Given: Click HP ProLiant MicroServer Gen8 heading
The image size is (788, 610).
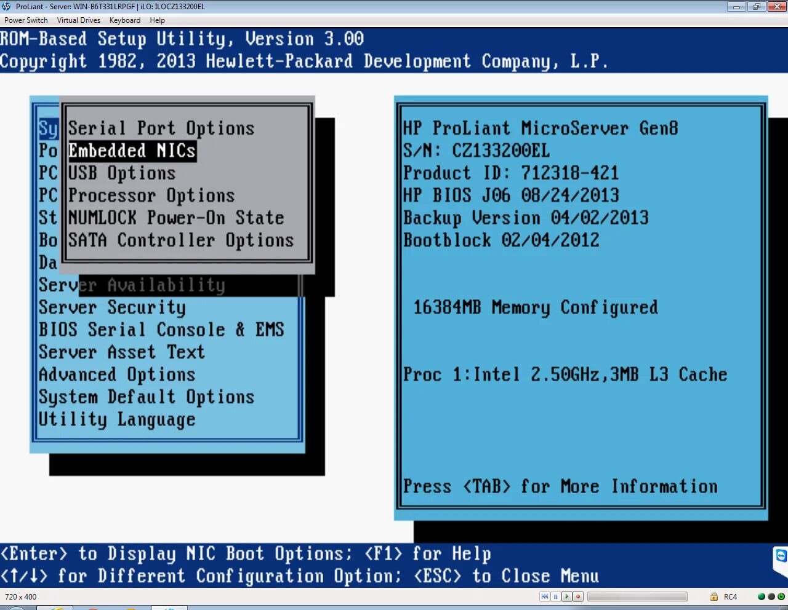Looking at the screenshot, I should coord(541,128).
